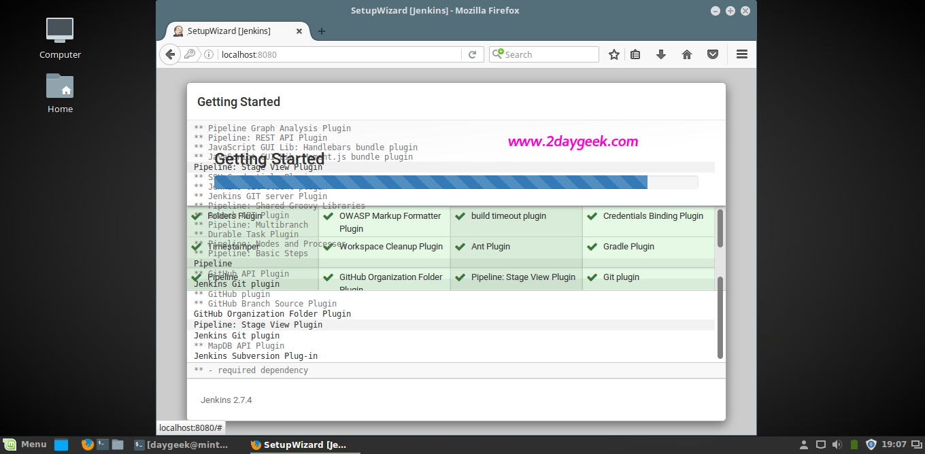Click the localhost:8080 address bar
This screenshot has height=454, width=925.
coord(340,54)
